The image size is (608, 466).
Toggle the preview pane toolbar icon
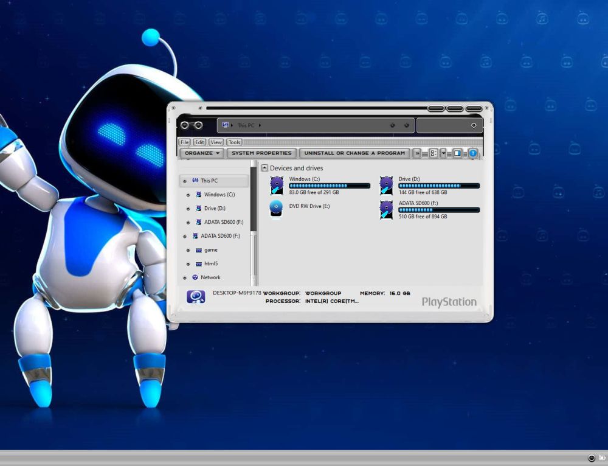[x=457, y=153]
